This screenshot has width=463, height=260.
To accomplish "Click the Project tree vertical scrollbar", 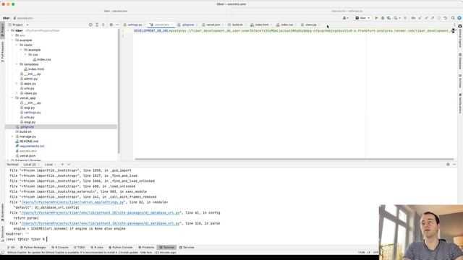I will [119, 92].
